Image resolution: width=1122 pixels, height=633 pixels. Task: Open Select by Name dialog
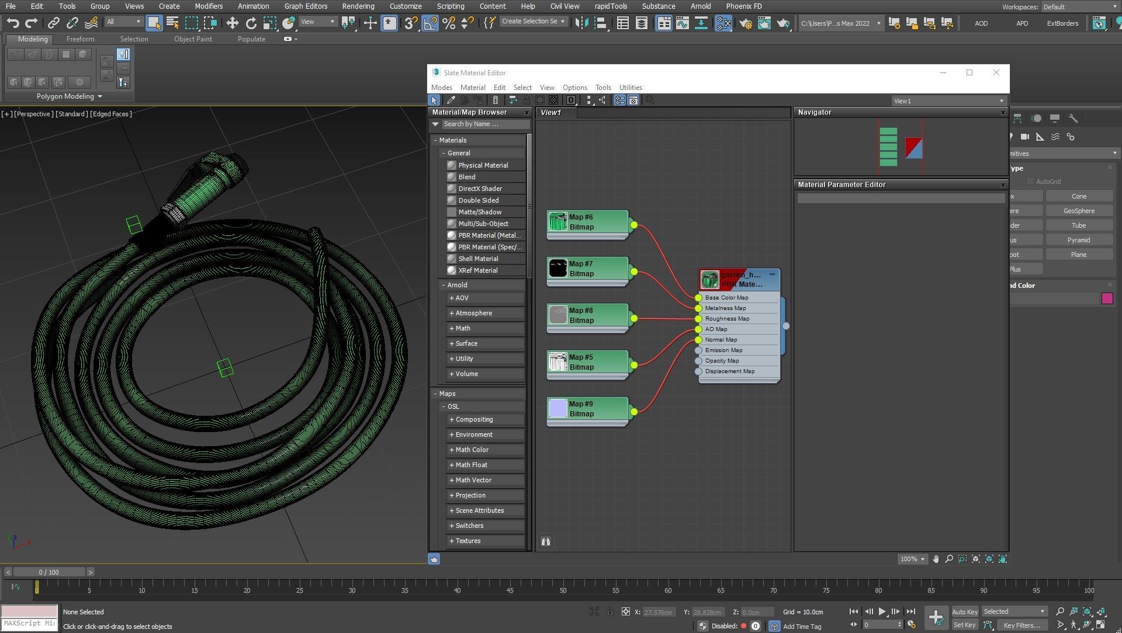pyautogui.click(x=173, y=23)
